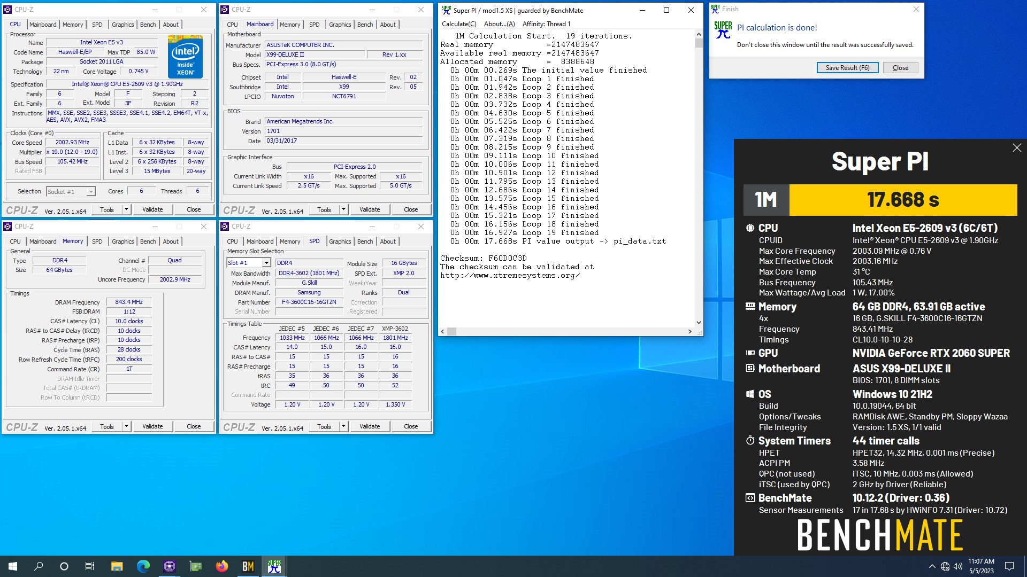Click Affinity: Thread 1 menu item
Image resolution: width=1027 pixels, height=577 pixels.
pos(546,24)
